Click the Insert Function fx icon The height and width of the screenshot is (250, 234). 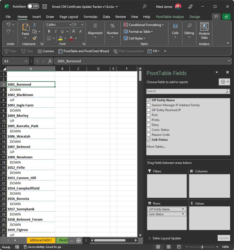pyautogui.click(x=50, y=61)
